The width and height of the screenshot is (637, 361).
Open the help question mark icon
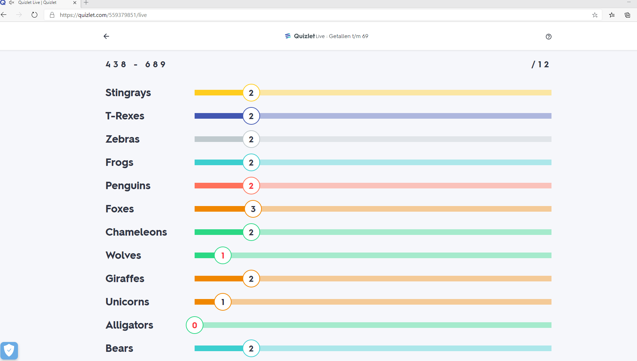(548, 37)
